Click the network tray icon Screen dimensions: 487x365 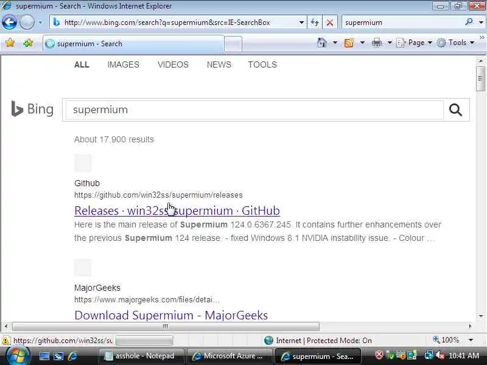click(429, 355)
